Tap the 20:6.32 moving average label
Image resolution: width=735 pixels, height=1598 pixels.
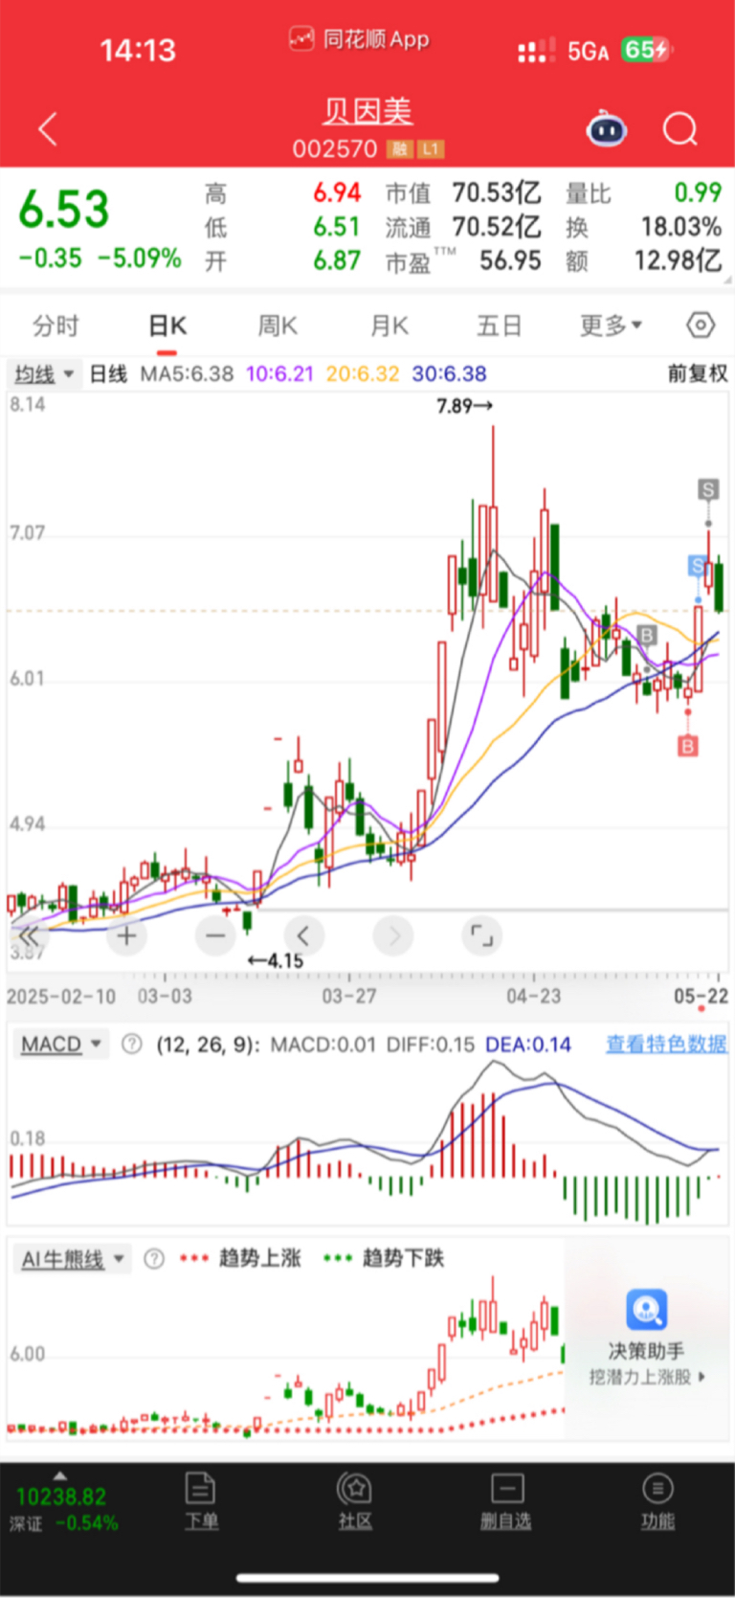click(x=363, y=373)
